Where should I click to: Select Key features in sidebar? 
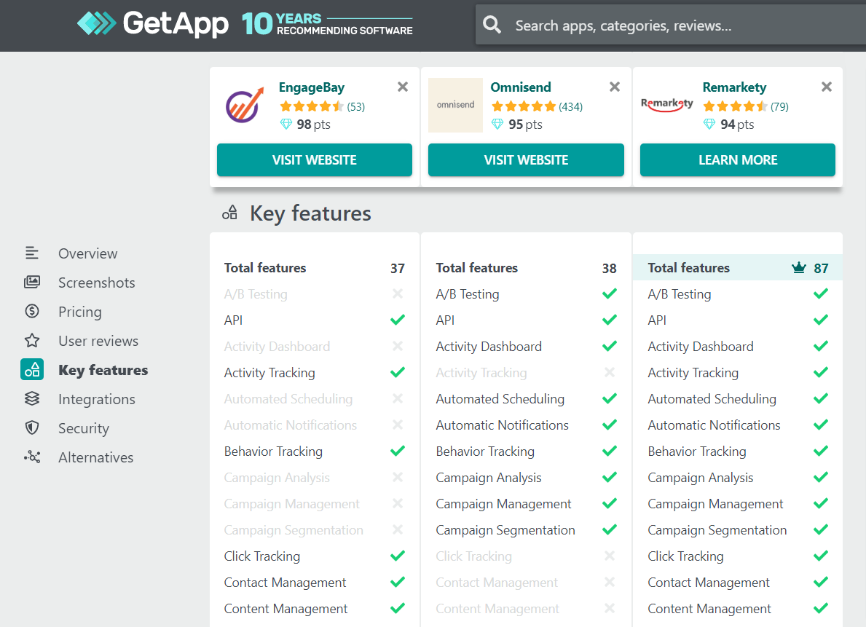[x=103, y=370]
